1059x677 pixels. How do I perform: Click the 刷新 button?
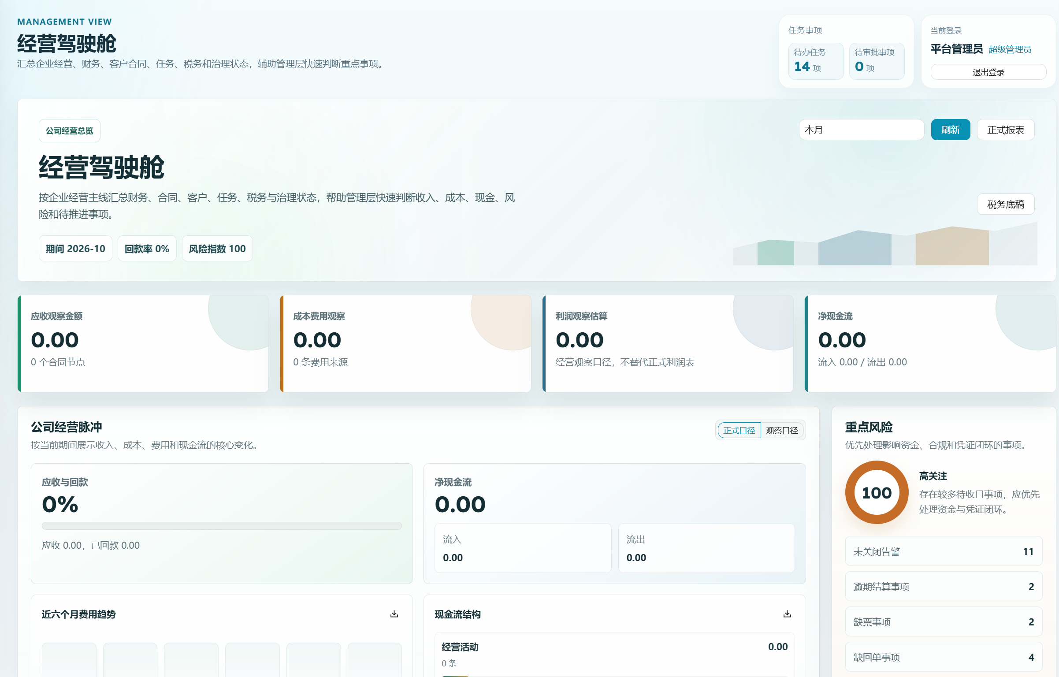coord(951,130)
